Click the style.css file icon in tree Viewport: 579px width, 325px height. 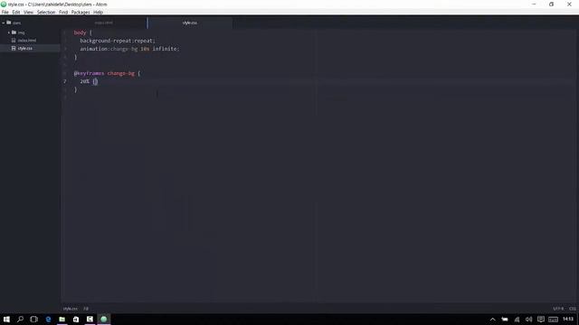tap(14, 48)
